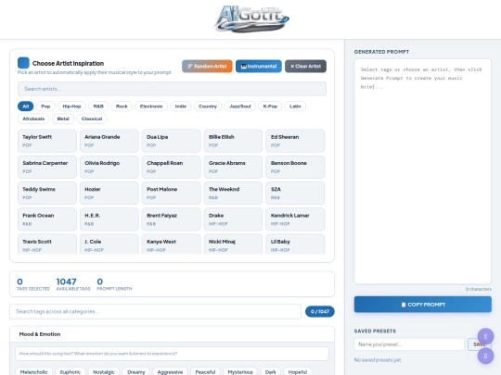This screenshot has width=501, height=375.
Task: Choose the J. Cole artist card
Action: pos(109,244)
